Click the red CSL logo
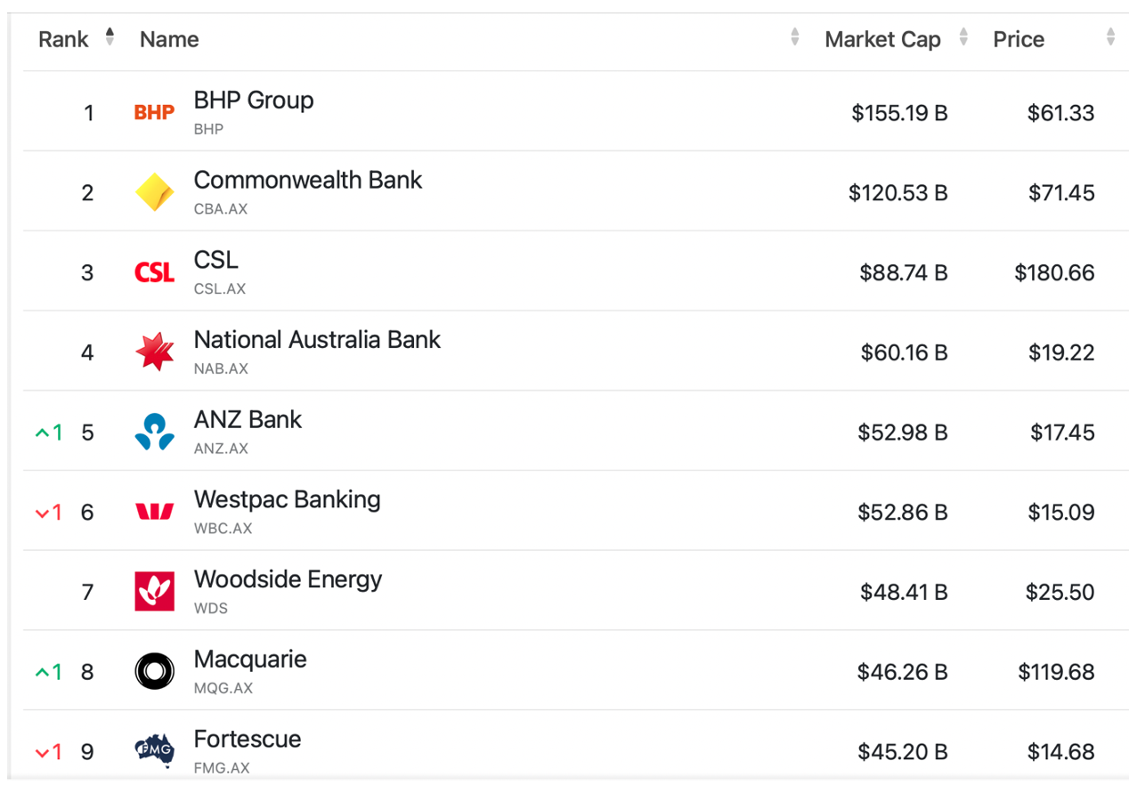The height and width of the screenshot is (785, 1129). click(154, 272)
